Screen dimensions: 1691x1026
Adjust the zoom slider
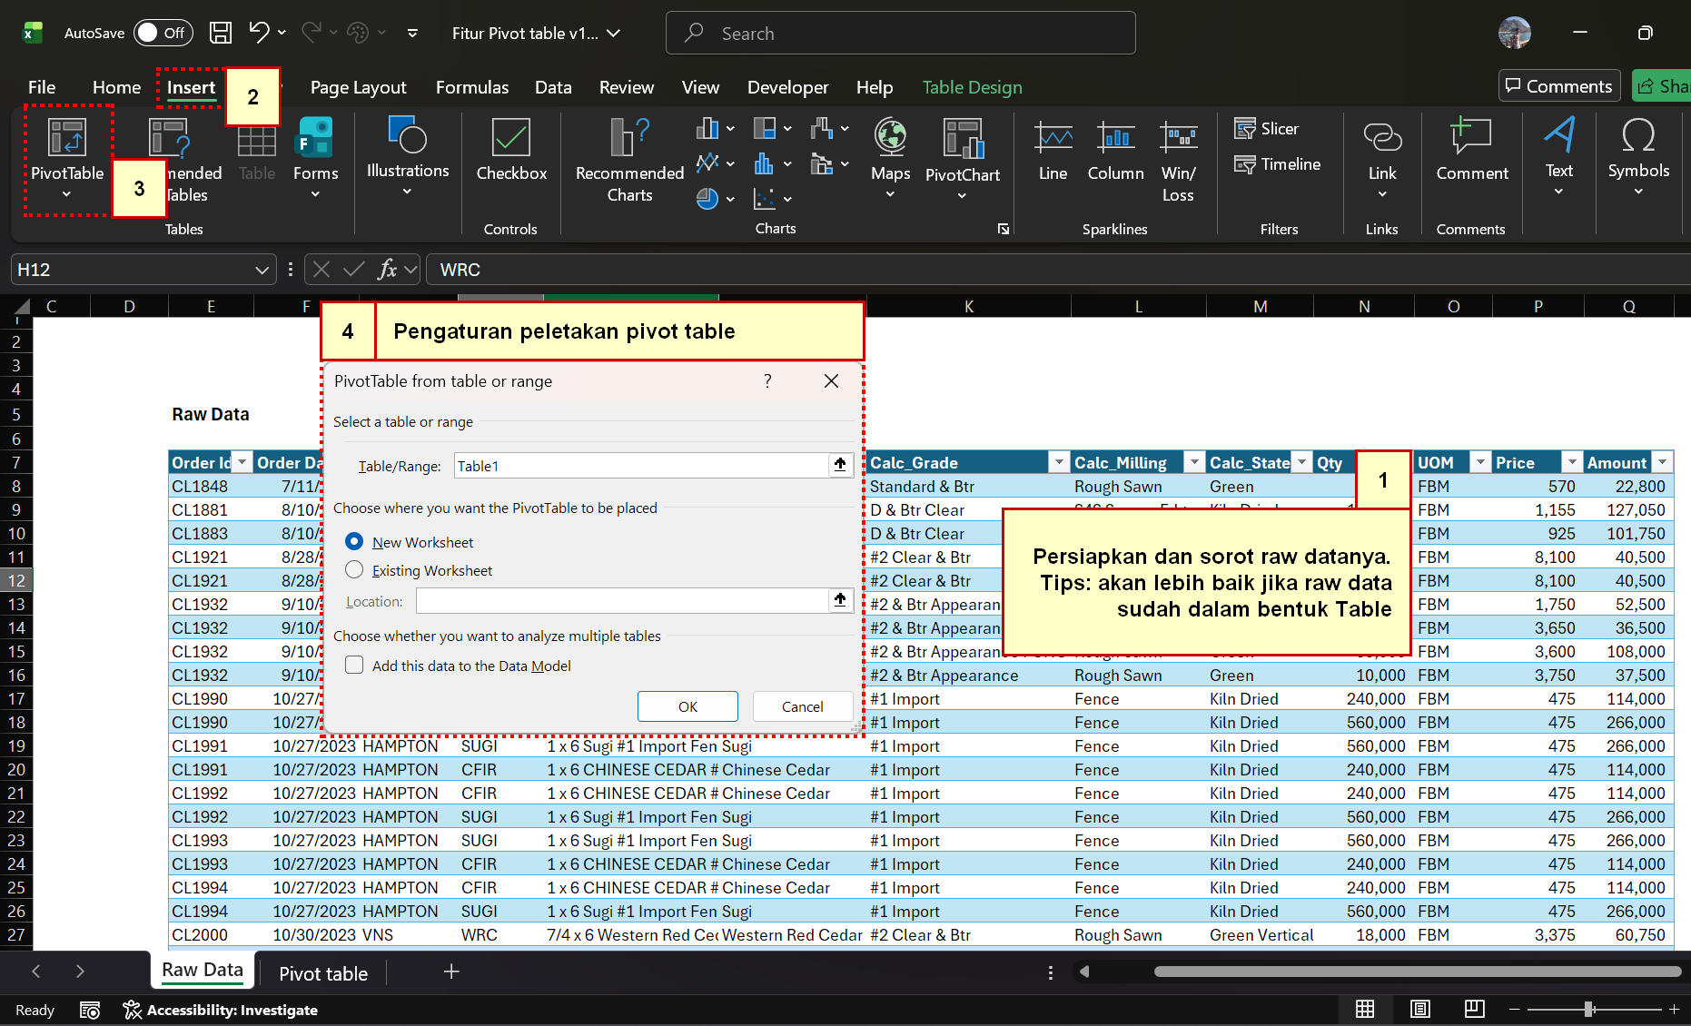[1587, 1009]
